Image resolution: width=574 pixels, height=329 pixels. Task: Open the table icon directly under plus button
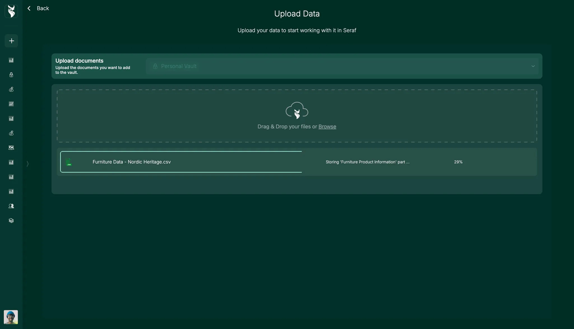click(11, 60)
